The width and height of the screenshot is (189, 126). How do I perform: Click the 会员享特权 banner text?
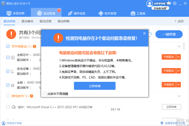coord(160,3)
